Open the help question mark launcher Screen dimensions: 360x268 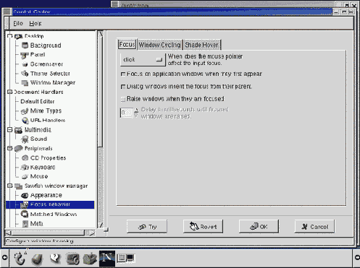point(55,259)
